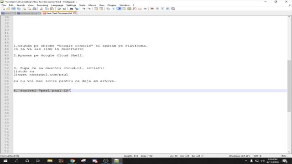The image size is (292, 164).
Task: Toggle show all characters icon
Action: [x=114, y=9]
